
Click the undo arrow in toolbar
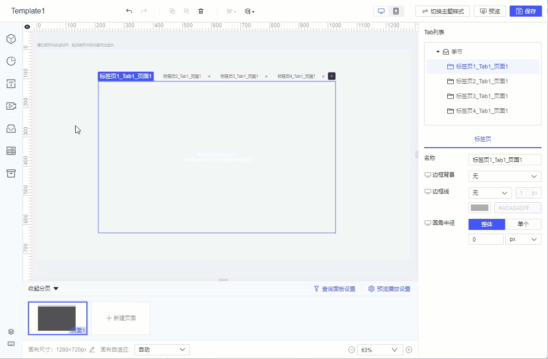[x=129, y=11]
